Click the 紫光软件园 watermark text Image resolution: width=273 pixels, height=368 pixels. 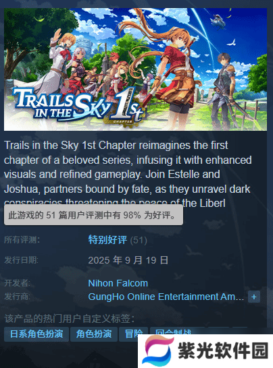[223, 350]
